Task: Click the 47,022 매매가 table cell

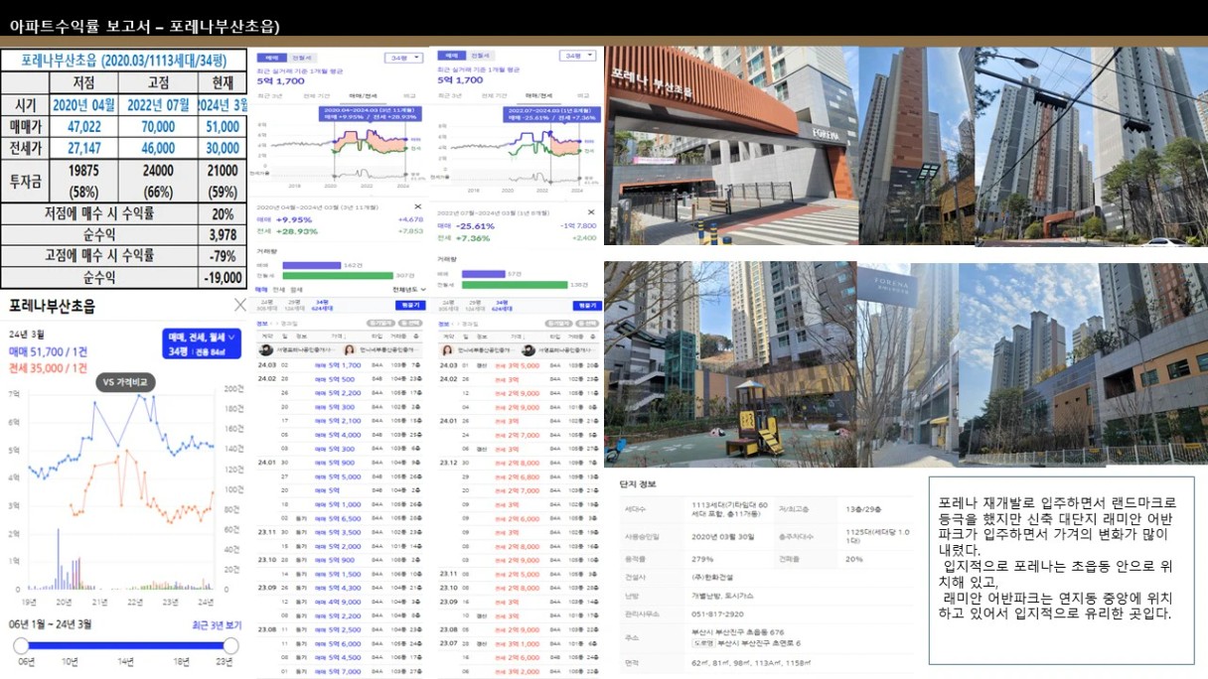Action: 84,126
